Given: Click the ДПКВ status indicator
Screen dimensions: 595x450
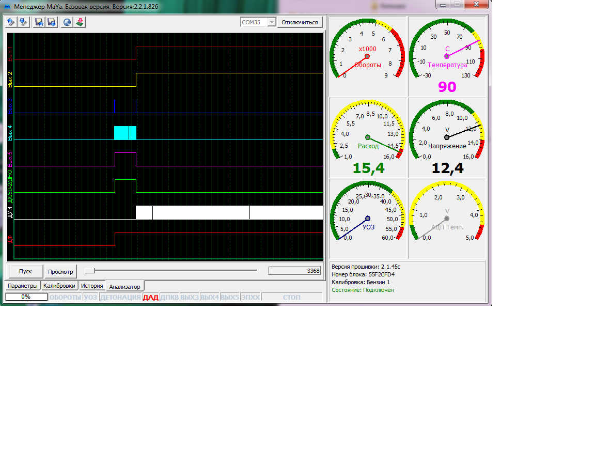Looking at the screenshot, I should click(x=169, y=297).
